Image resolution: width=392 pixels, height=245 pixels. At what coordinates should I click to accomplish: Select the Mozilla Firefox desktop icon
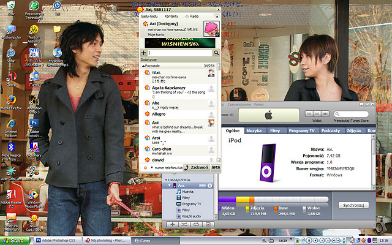coord(11,102)
